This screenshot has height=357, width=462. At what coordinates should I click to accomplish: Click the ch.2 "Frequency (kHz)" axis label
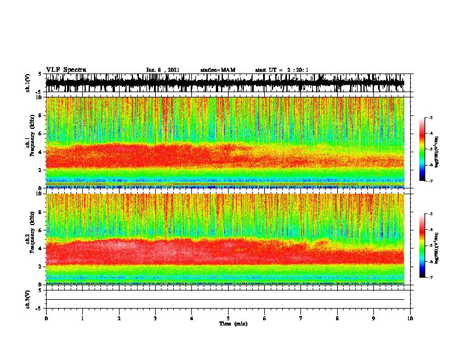click(x=32, y=232)
